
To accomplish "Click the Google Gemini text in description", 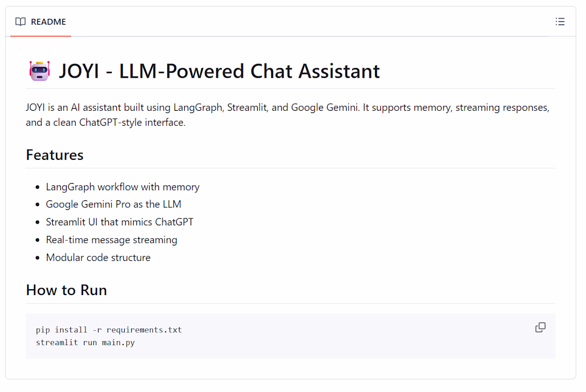I will (324, 108).
